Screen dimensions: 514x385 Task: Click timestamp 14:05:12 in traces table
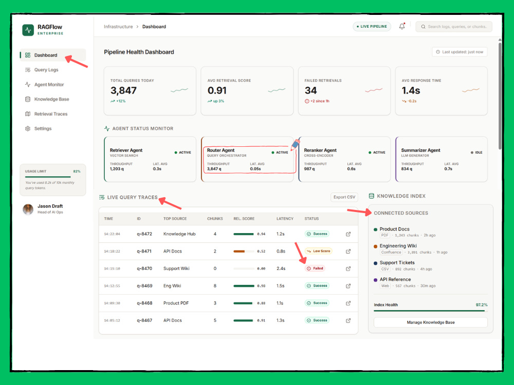(112, 320)
